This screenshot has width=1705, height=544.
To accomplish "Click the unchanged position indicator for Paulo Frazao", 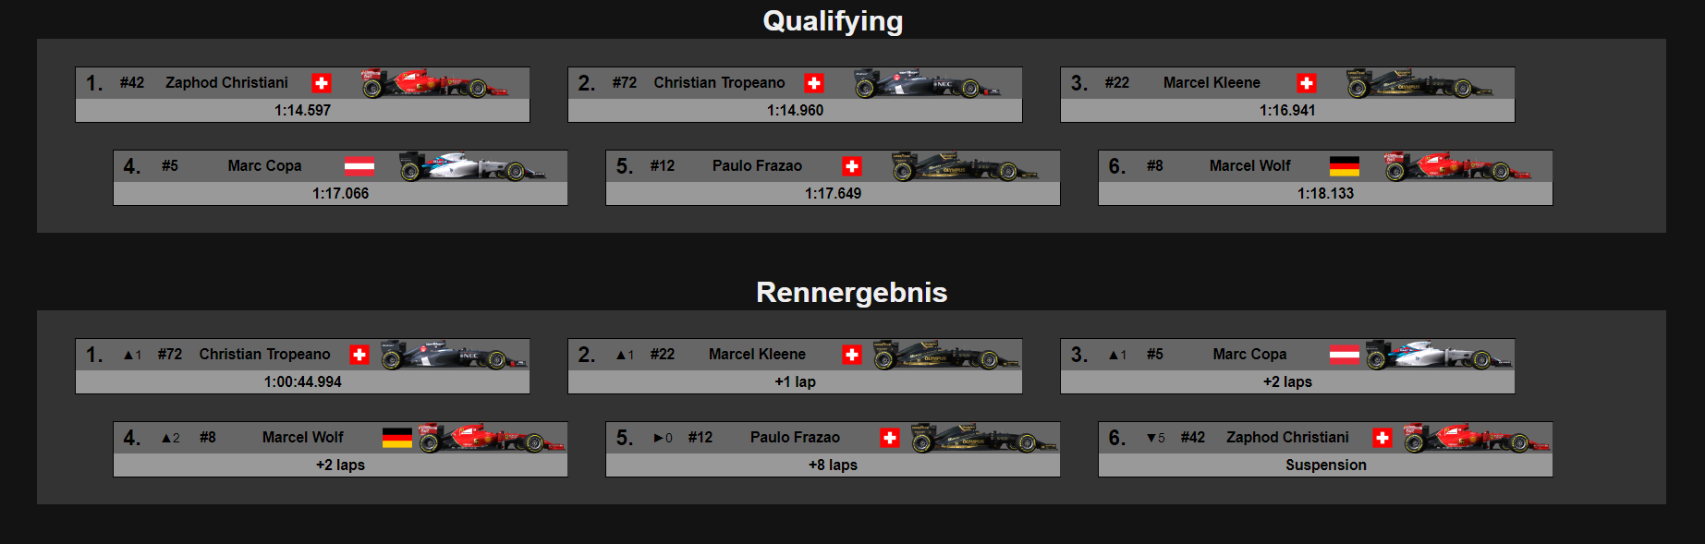I will point(664,438).
